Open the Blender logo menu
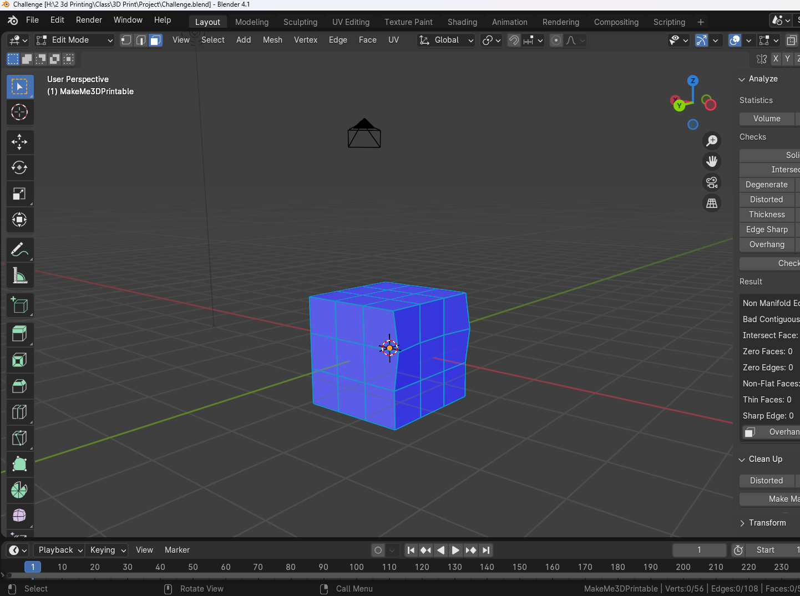 point(13,21)
